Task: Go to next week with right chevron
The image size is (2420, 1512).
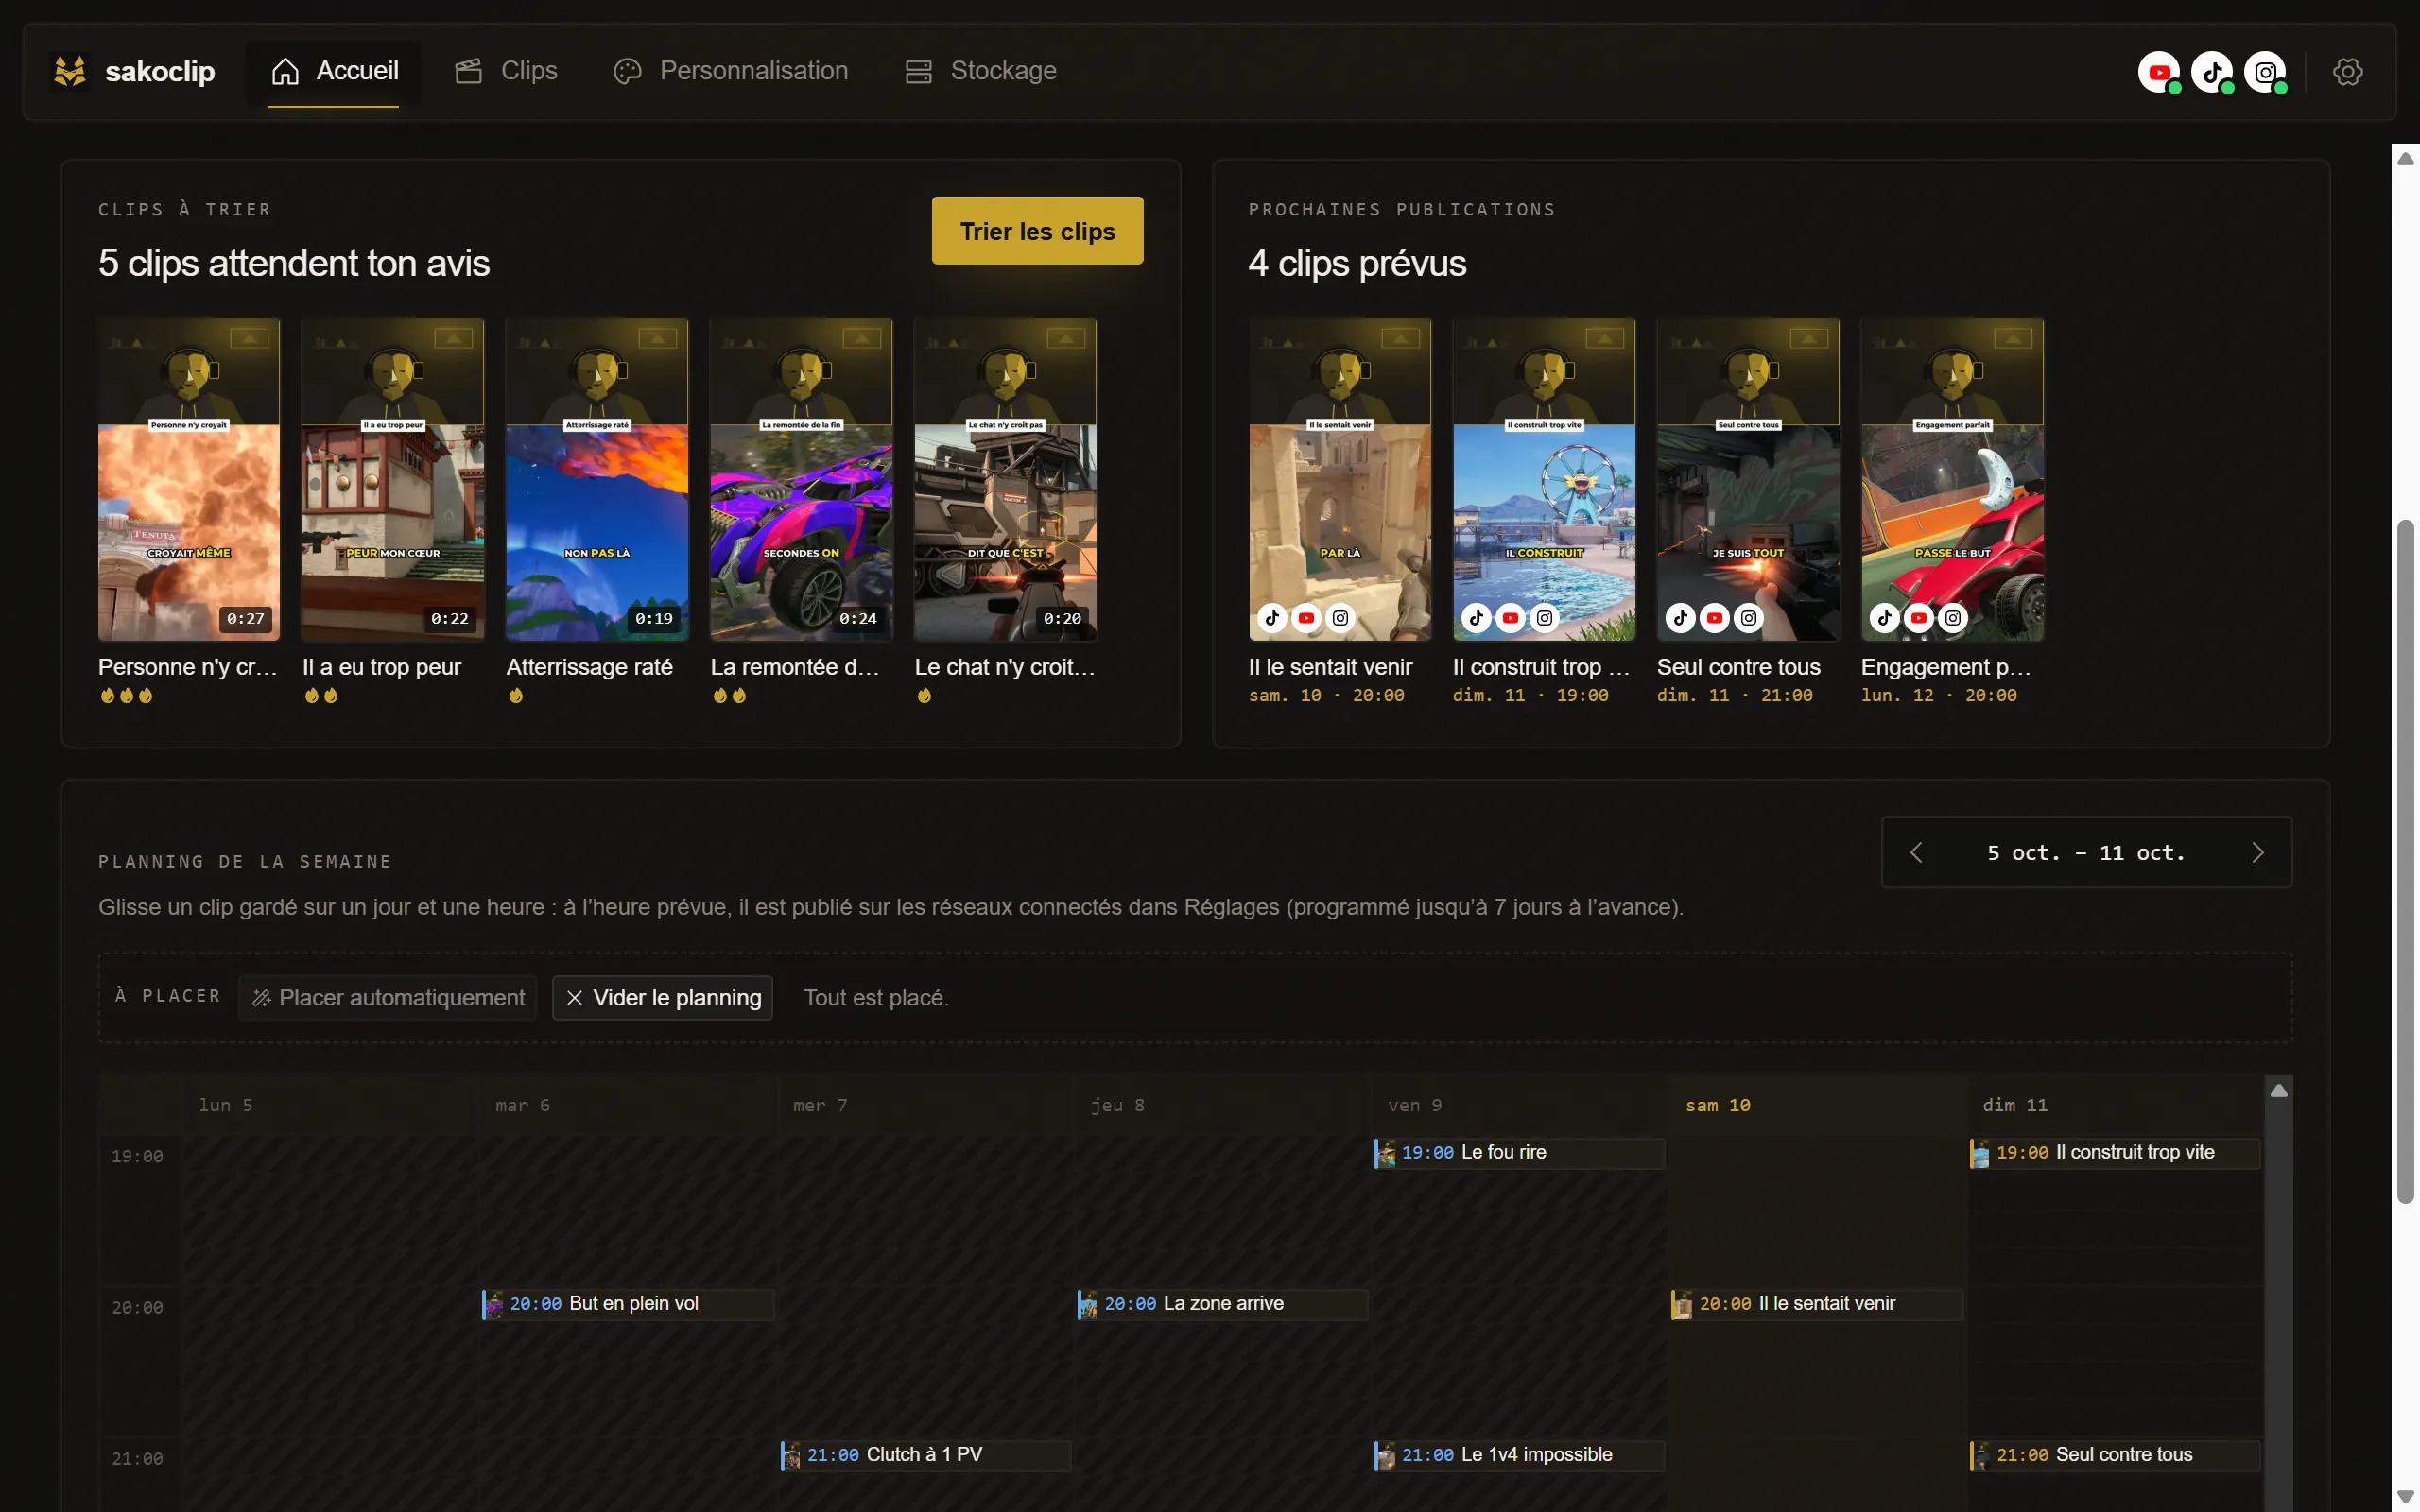Action: click(x=2257, y=853)
